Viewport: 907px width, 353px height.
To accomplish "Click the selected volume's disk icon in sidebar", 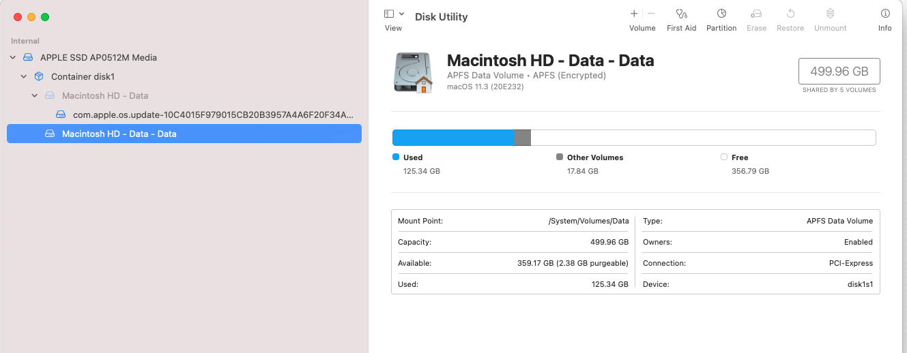I will click(x=50, y=134).
